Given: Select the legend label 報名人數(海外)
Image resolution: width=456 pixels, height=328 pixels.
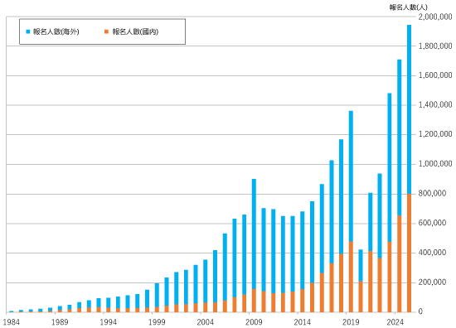Looking at the screenshot, I should (56, 31).
